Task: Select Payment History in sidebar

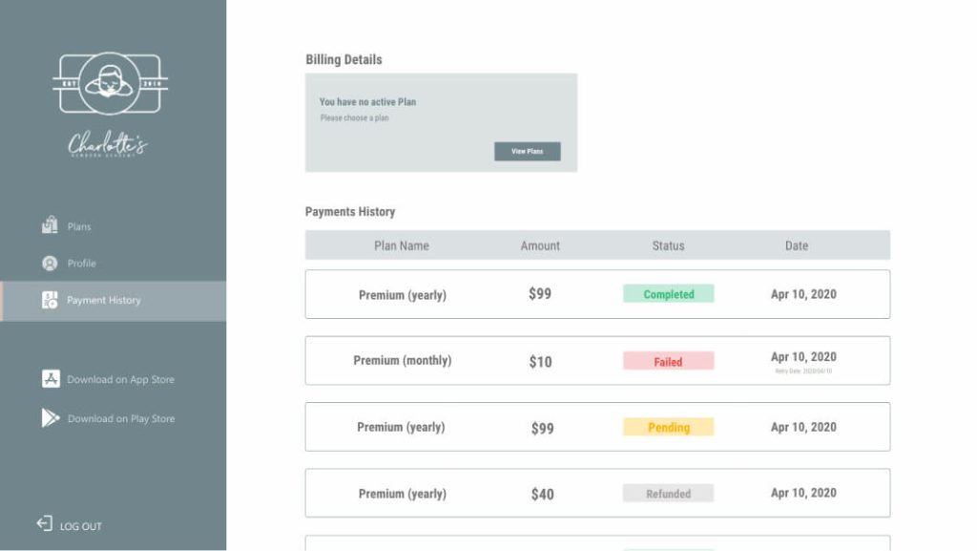Action: [114, 301]
